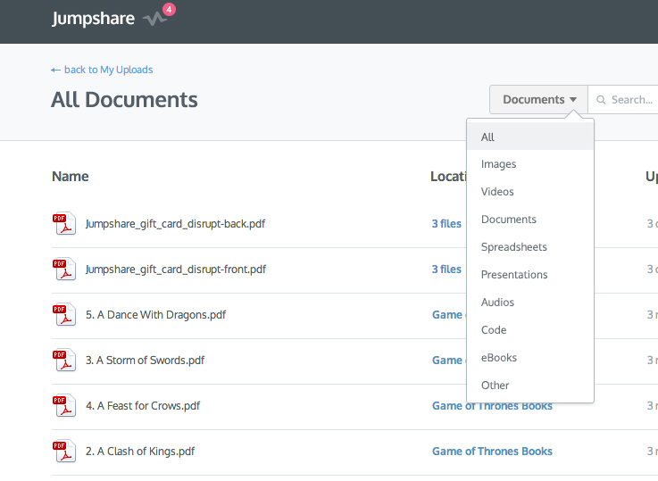Select Presentations filter option
The image size is (658, 481).
(x=514, y=275)
